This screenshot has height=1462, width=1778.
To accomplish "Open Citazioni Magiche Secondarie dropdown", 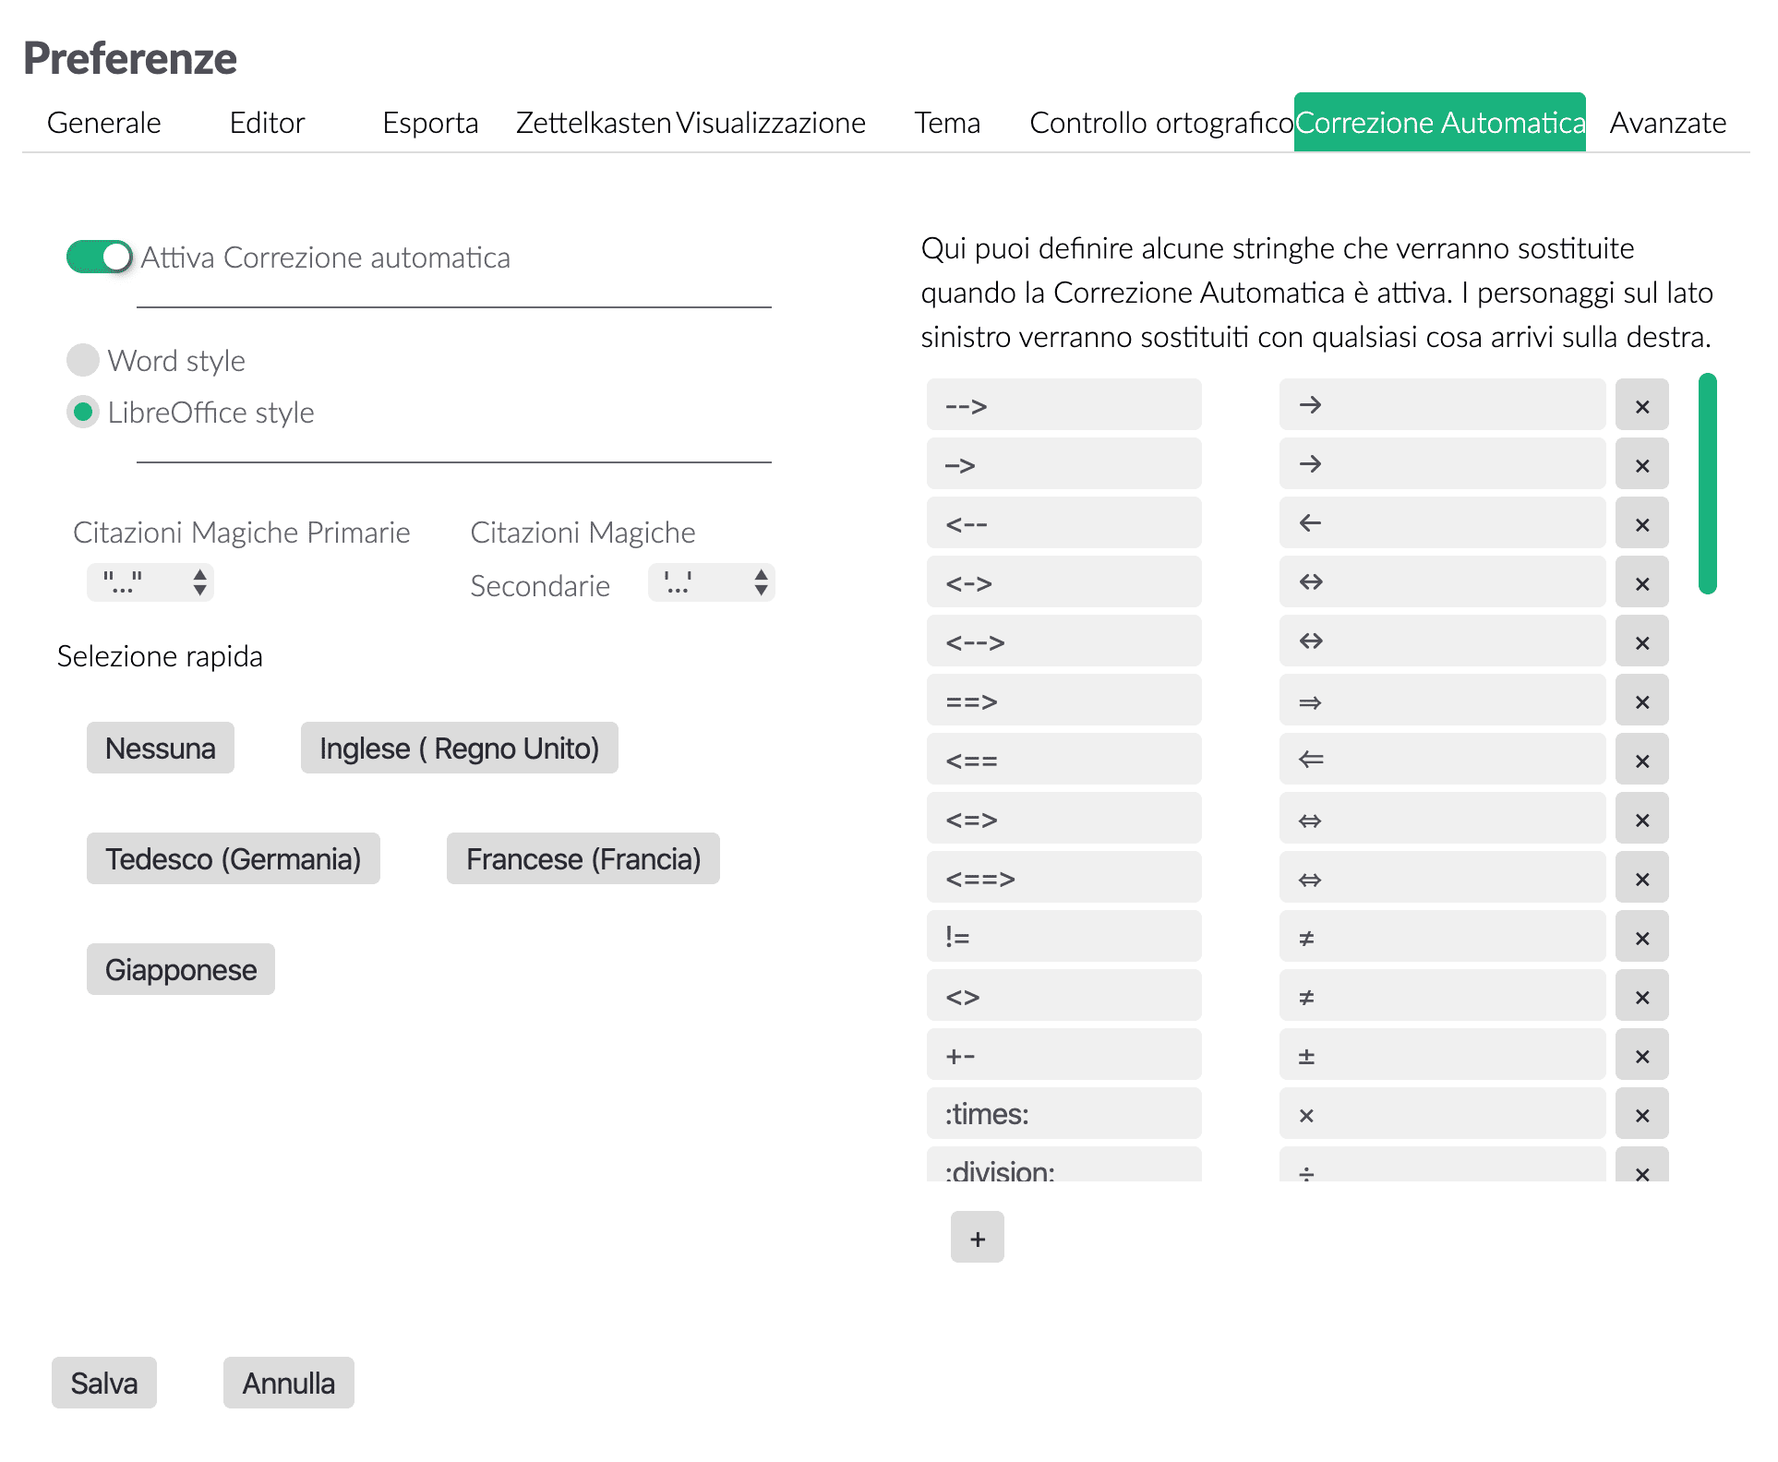I will tap(711, 582).
